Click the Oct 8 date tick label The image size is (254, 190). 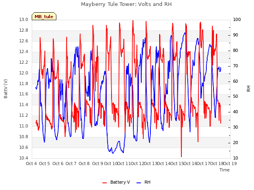(x=84, y=163)
